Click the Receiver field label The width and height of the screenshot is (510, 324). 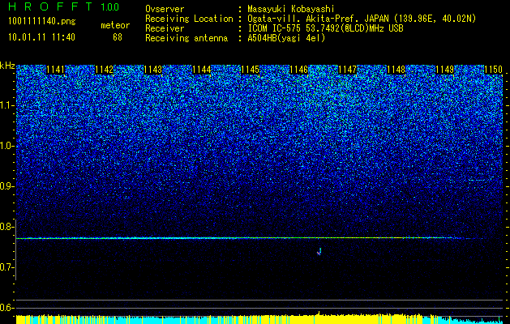tap(165, 28)
